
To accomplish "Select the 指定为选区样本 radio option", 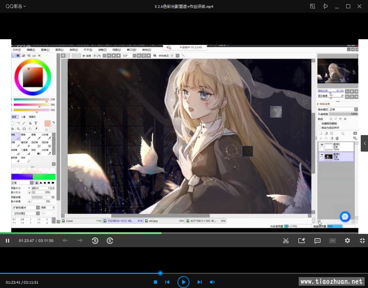I will (319, 128).
